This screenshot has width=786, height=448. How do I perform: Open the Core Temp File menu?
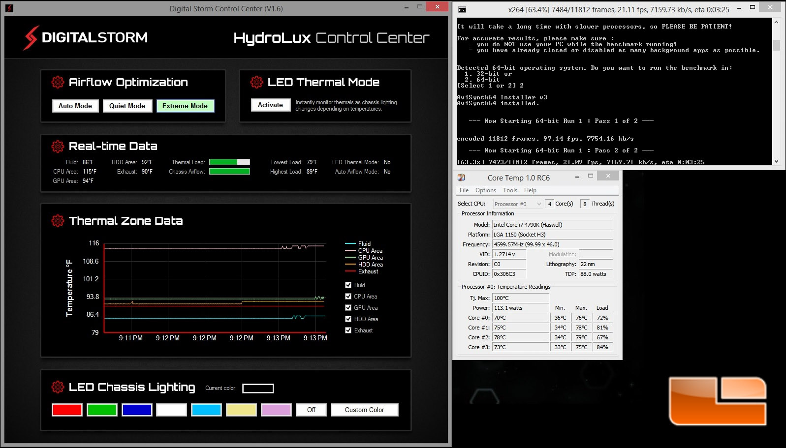pos(464,190)
